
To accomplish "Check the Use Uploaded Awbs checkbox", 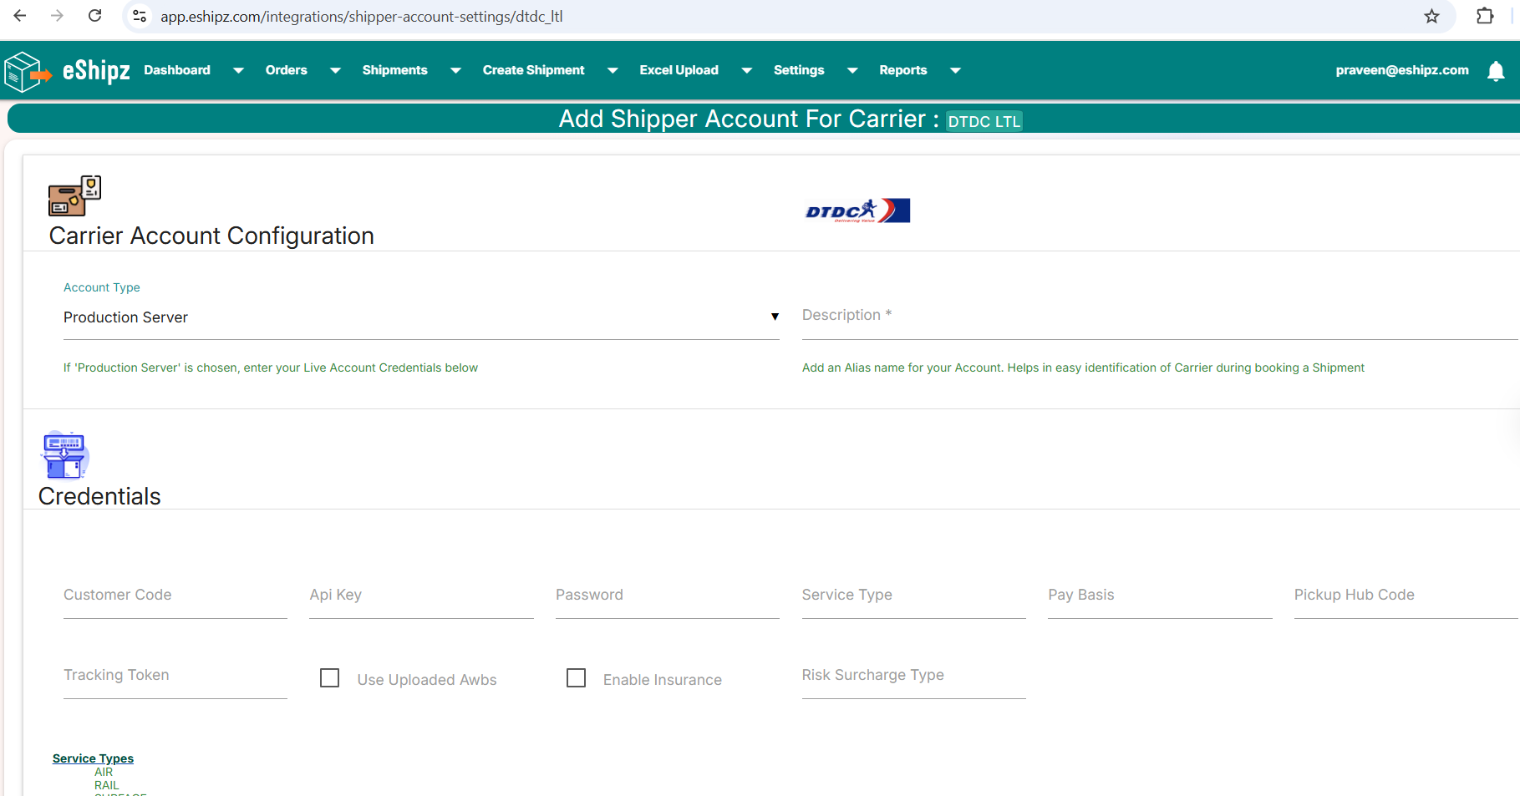I will click(x=330, y=677).
